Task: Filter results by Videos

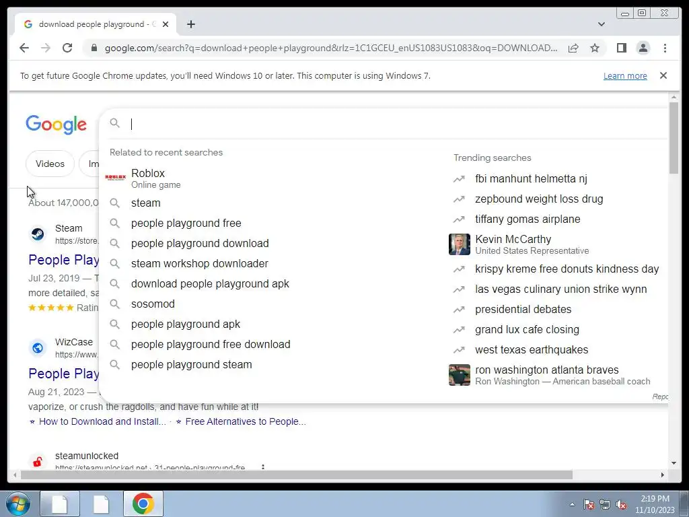Action: pyautogui.click(x=50, y=164)
